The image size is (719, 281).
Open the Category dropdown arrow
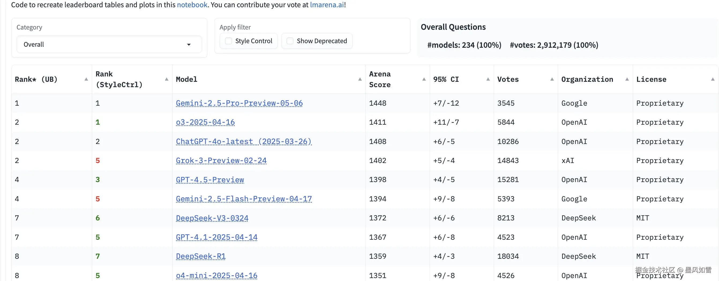click(x=189, y=45)
